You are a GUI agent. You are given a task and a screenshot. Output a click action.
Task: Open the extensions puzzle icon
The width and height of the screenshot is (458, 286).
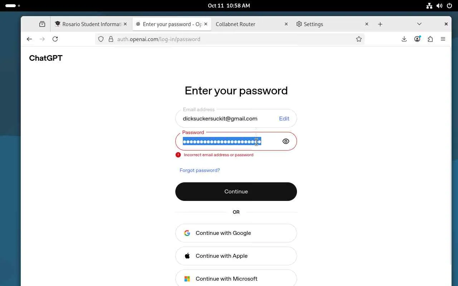click(x=430, y=39)
